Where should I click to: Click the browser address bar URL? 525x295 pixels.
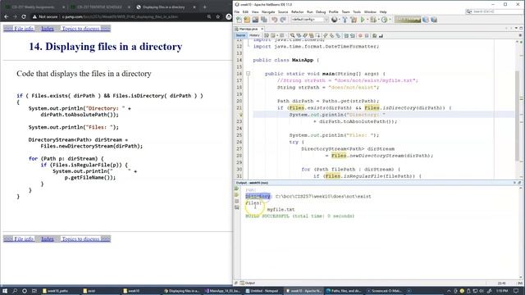coord(121,16)
